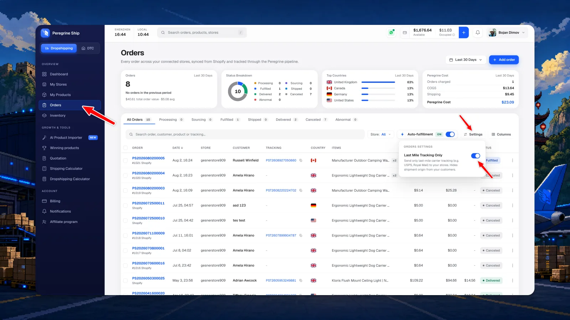Open the notification bell
The image size is (570, 320).
click(x=478, y=32)
